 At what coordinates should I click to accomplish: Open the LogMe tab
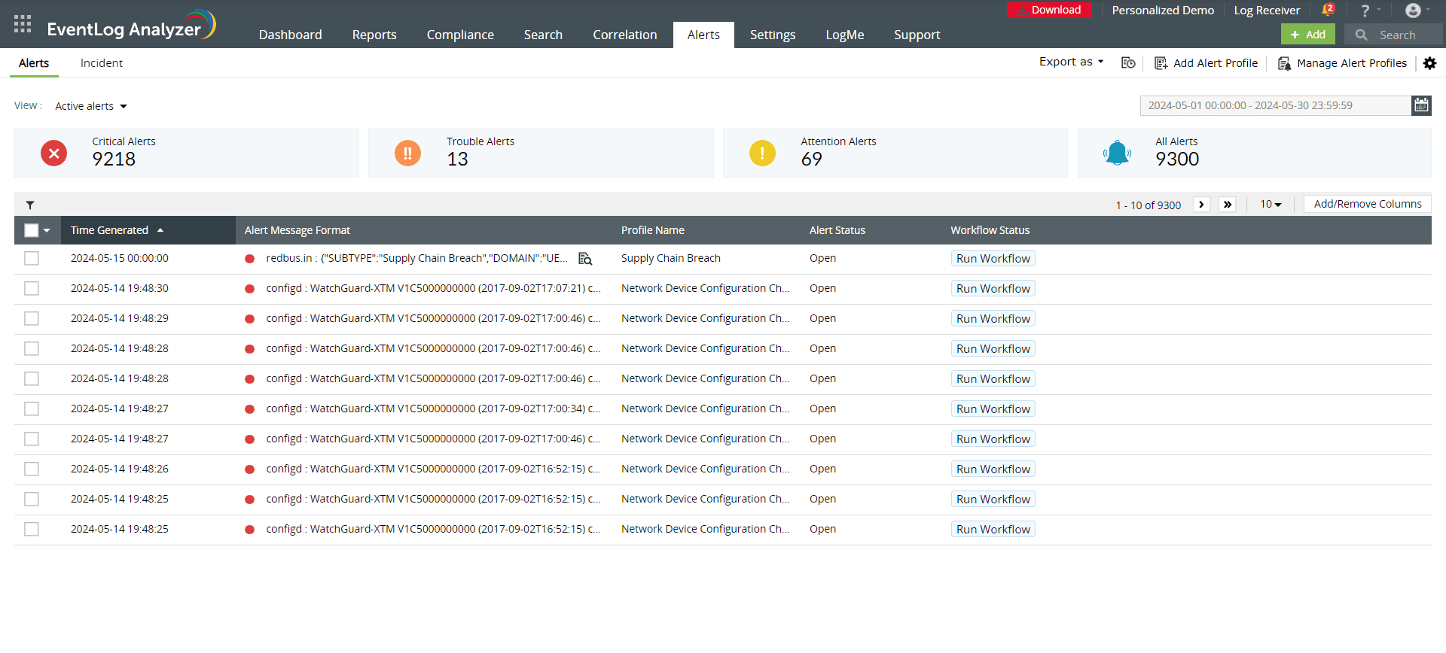pos(844,35)
